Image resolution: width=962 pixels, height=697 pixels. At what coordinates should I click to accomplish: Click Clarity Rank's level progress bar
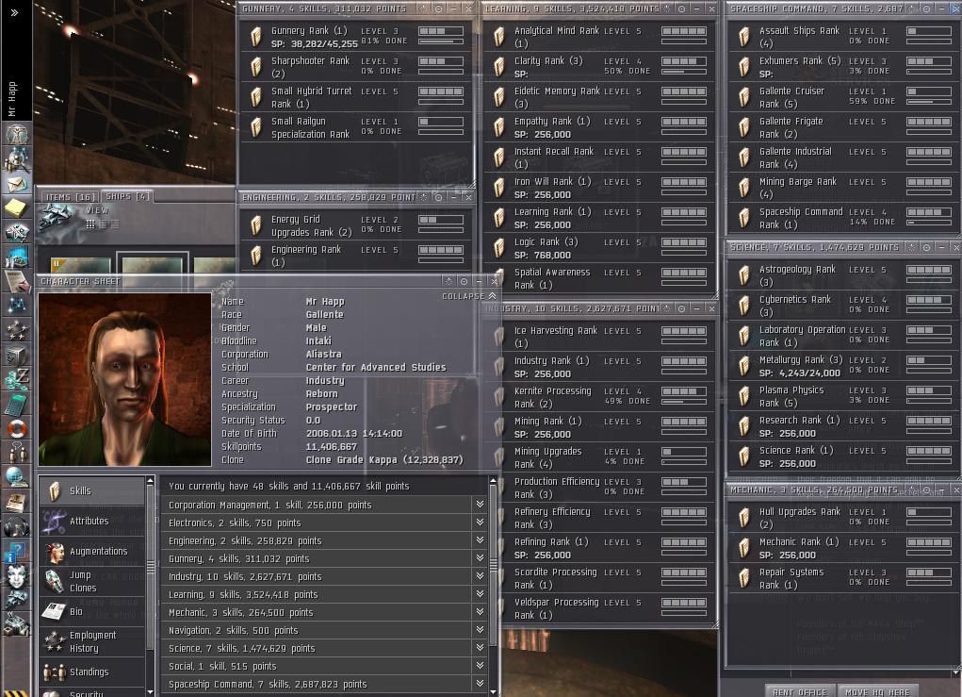pyautogui.click(x=683, y=60)
